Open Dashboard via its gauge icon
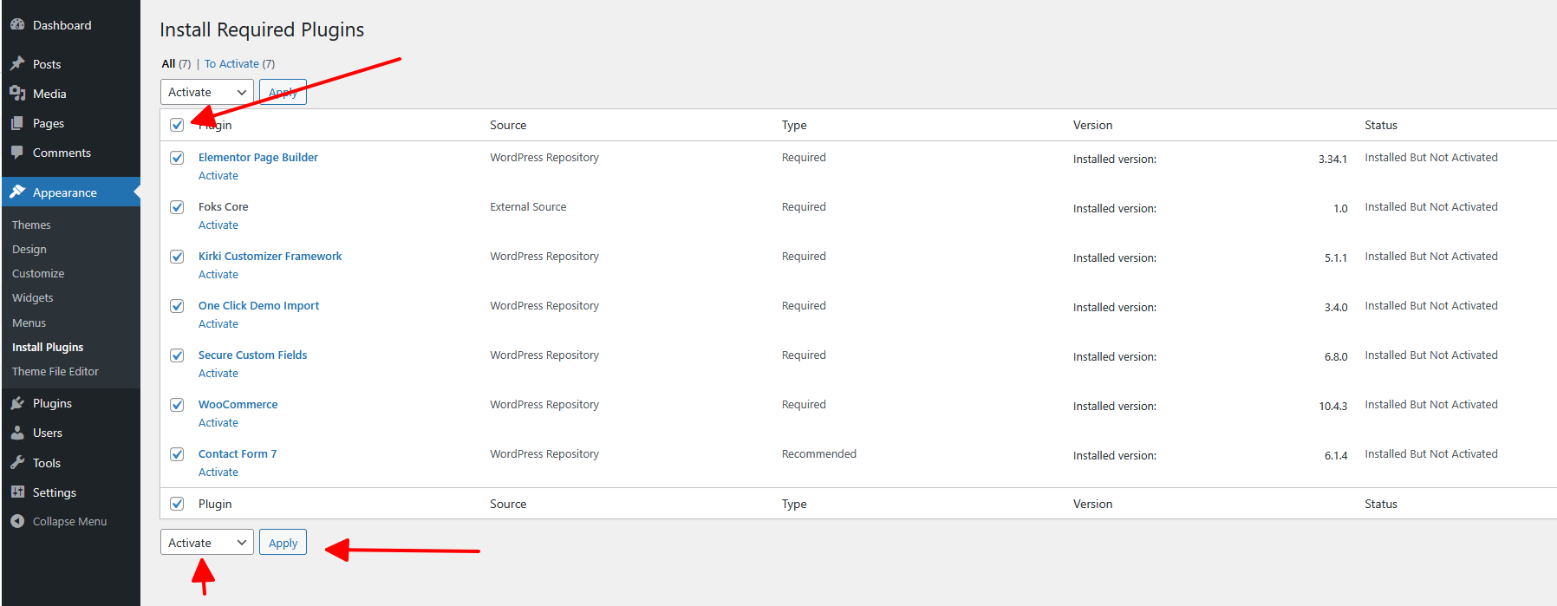 (x=17, y=25)
